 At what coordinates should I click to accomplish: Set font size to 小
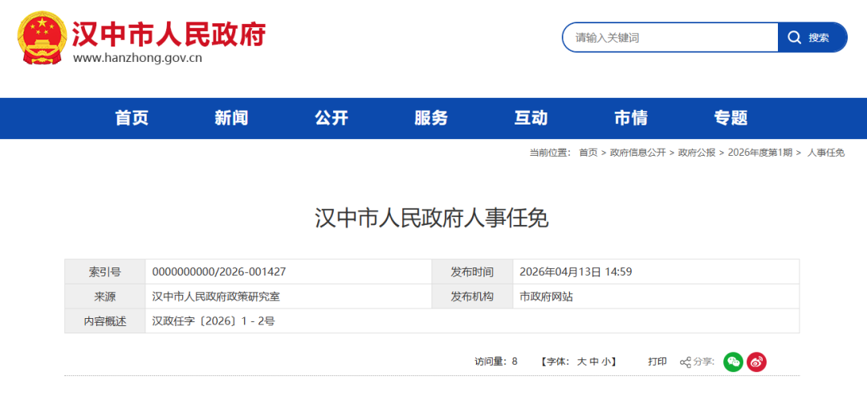coord(607,362)
